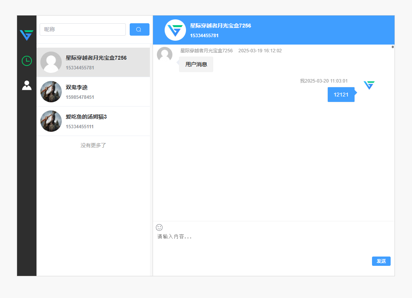This screenshot has width=412, height=298.
Task: Click the phone number 15334455781 in header
Action: (204, 36)
